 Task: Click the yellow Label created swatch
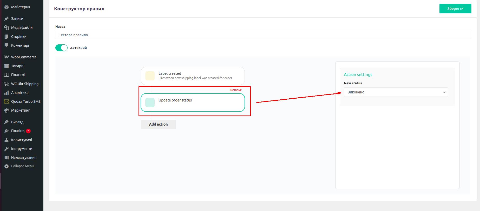coord(150,76)
